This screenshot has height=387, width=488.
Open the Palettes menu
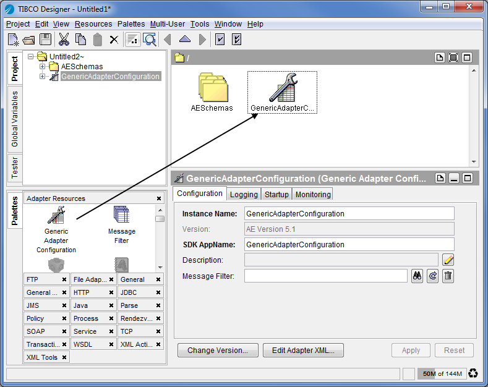click(x=131, y=24)
